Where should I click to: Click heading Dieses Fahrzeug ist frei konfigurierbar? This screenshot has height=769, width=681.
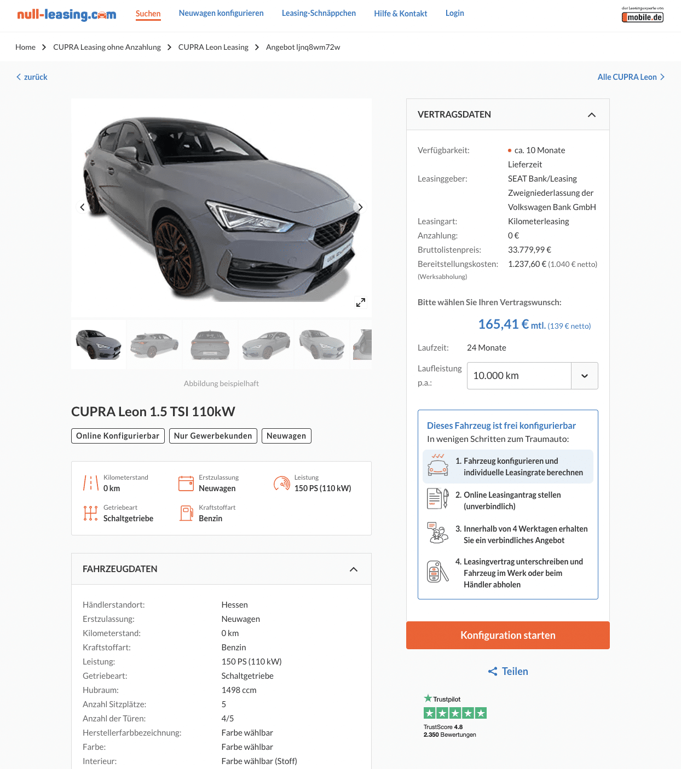point(501,426)
